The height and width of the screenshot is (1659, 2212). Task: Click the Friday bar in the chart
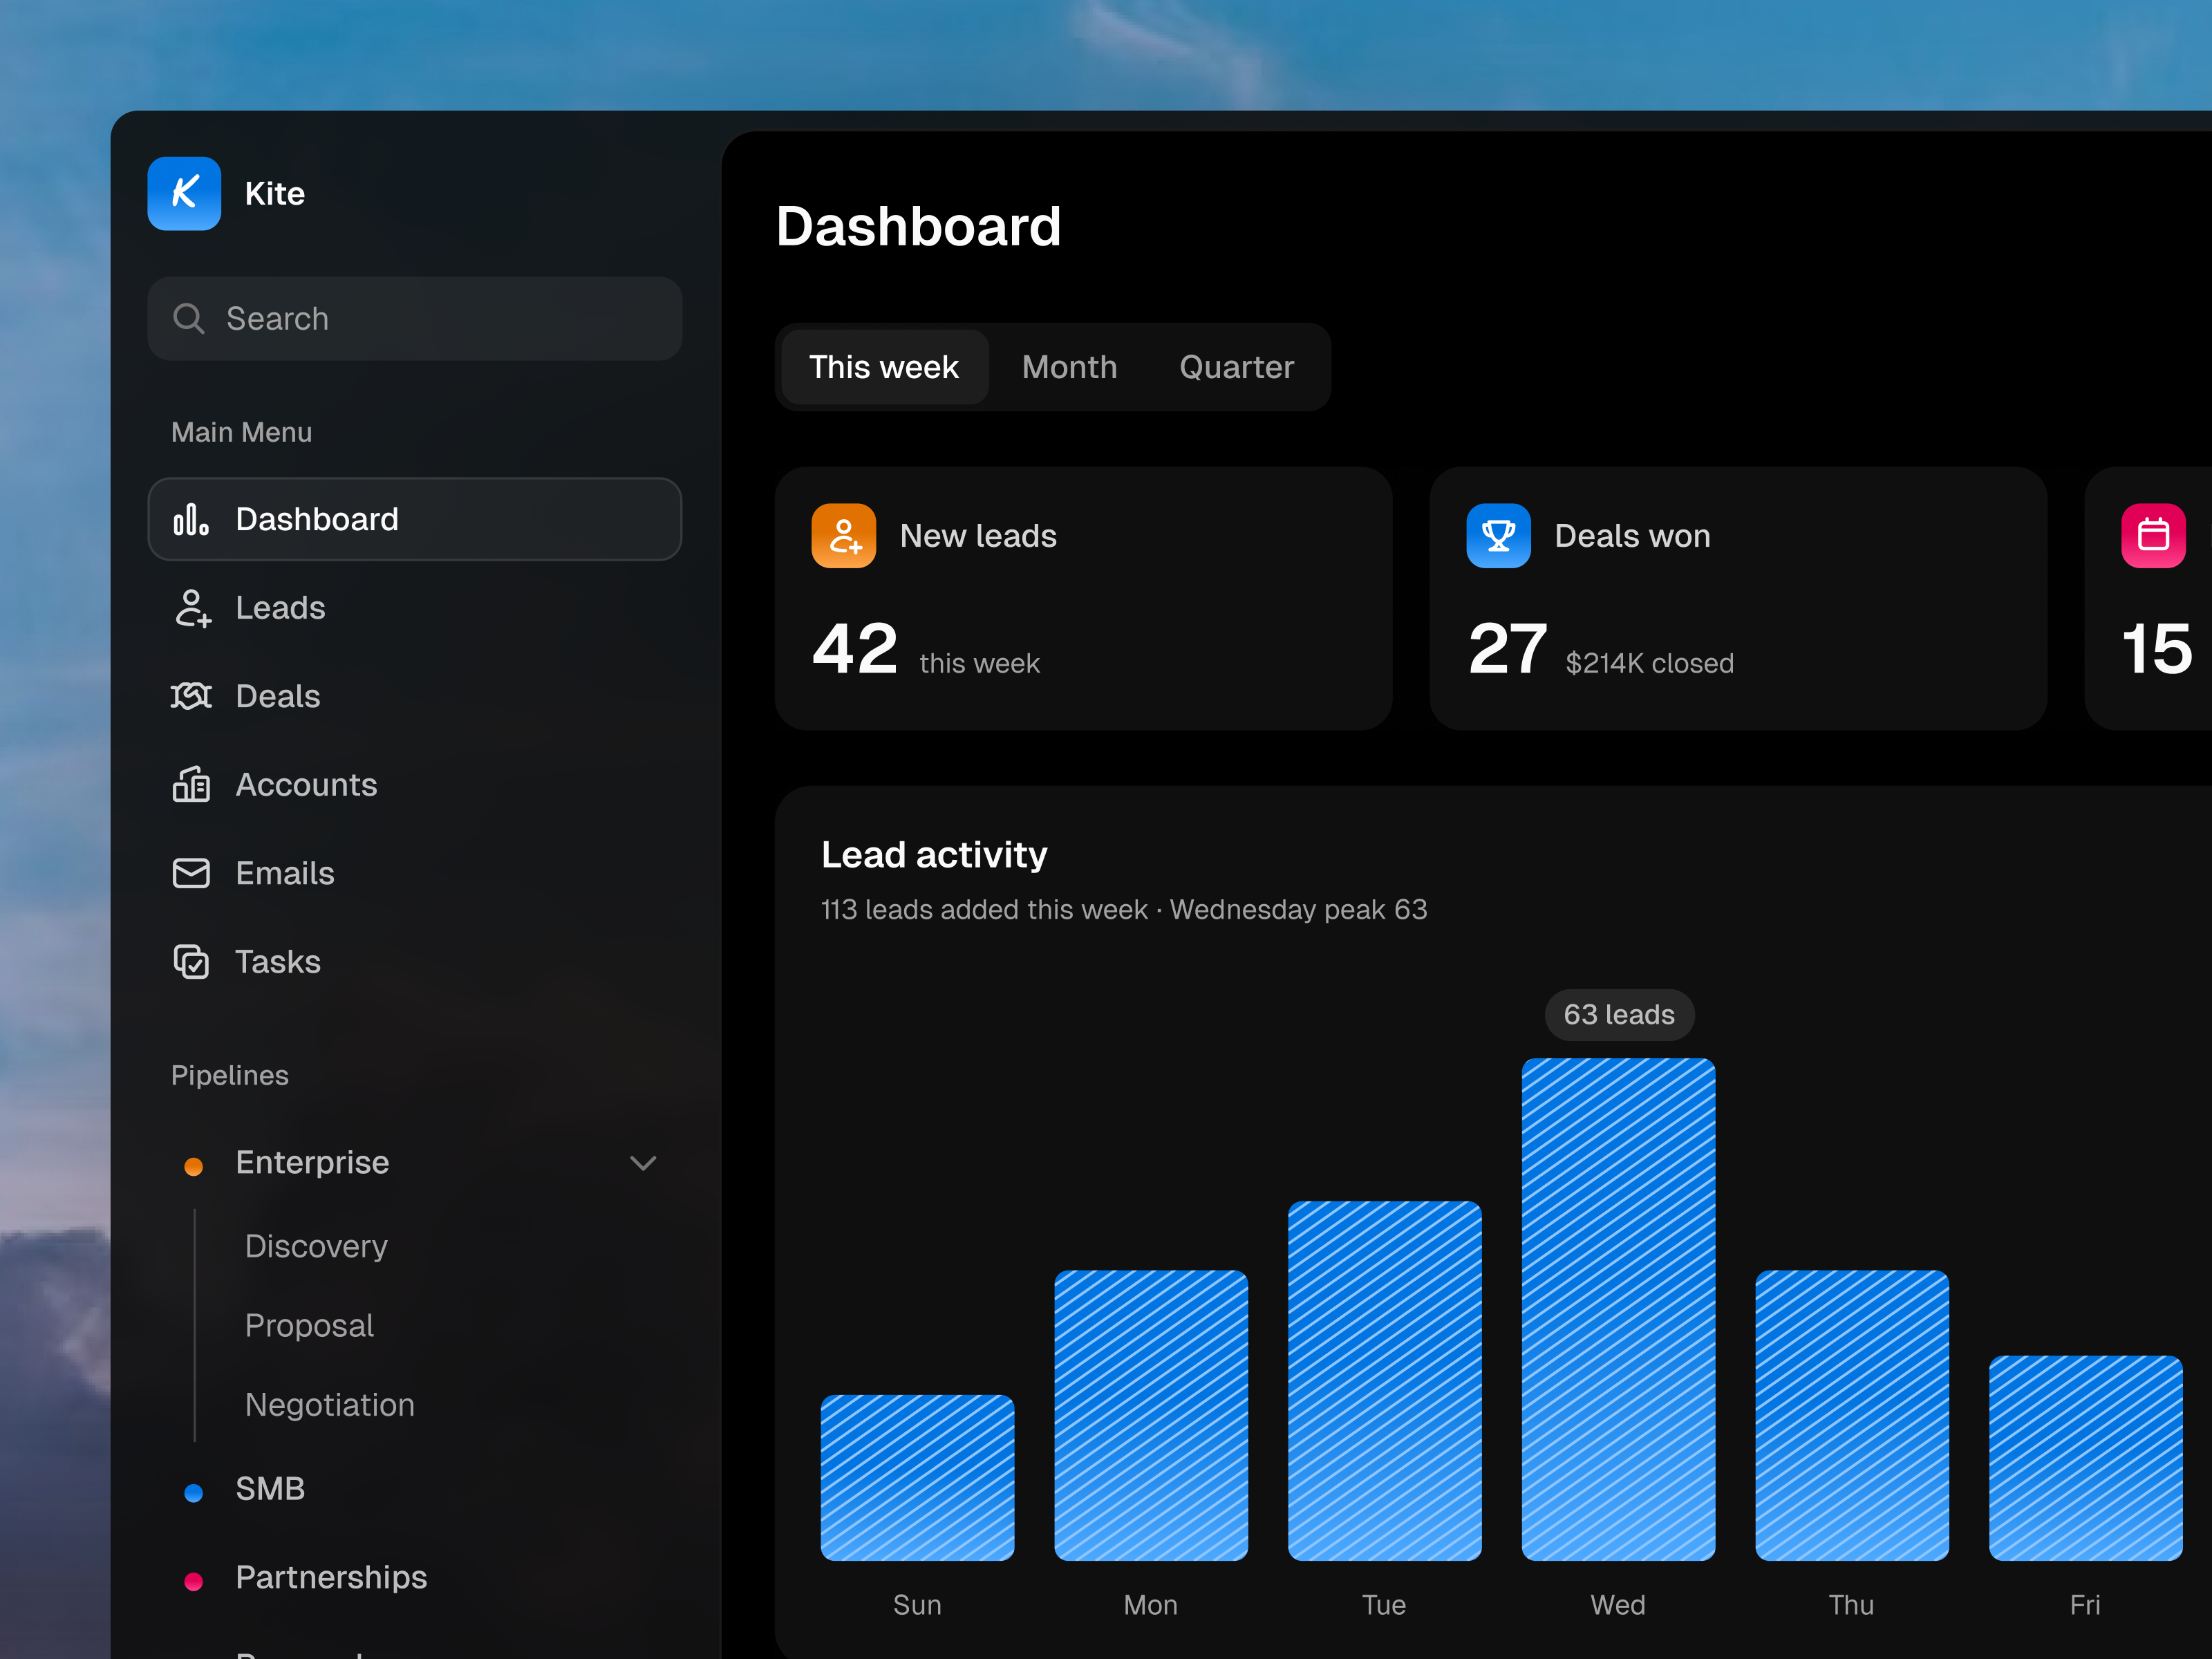click(x=2086, y=1458)
